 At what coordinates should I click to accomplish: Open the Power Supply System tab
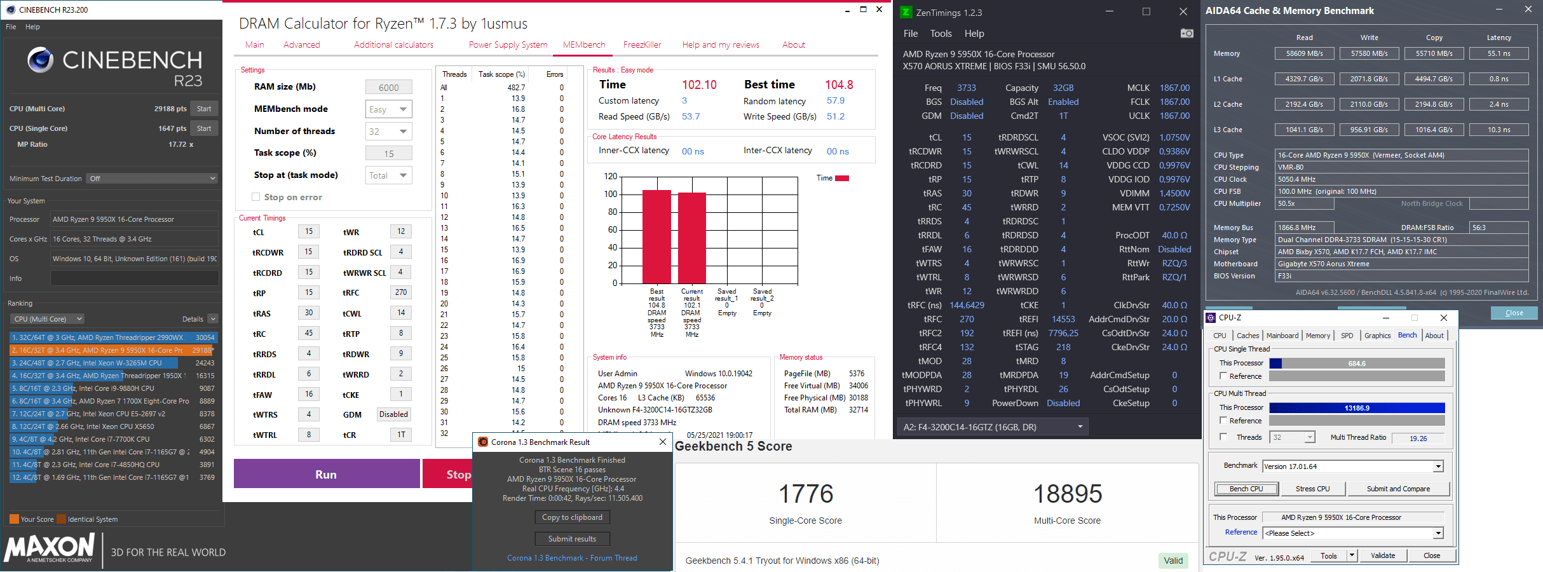[508, 44]
